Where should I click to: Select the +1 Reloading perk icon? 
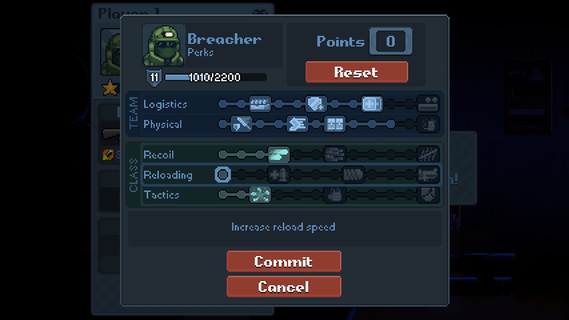[x=278, y=175]
